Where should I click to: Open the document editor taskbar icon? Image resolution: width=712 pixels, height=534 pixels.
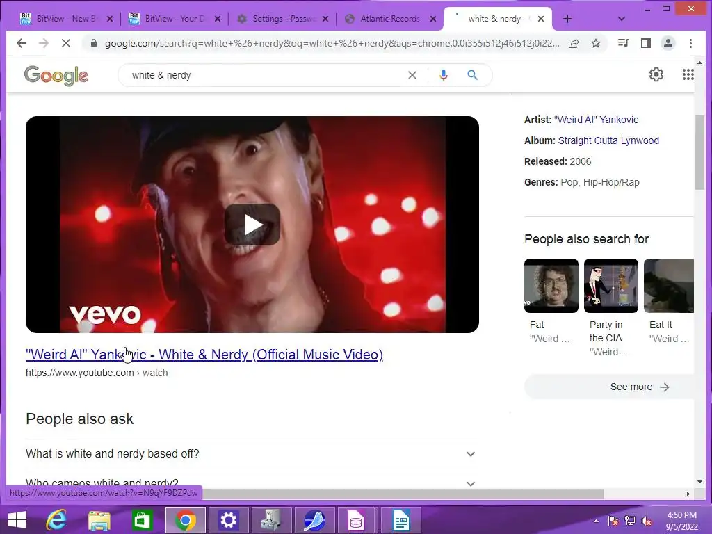(x=400, y=520)
